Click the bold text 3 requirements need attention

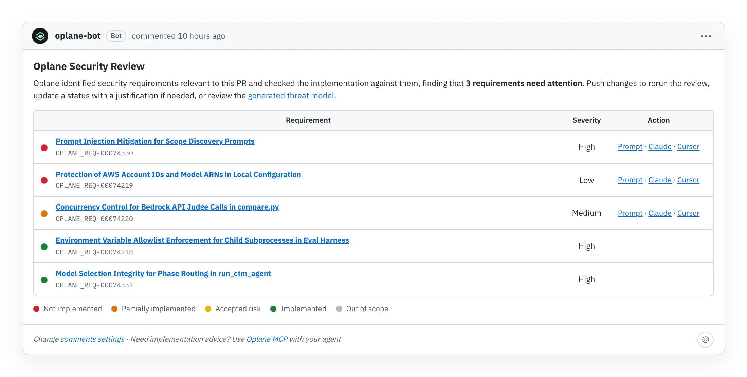tap(524, 83)
